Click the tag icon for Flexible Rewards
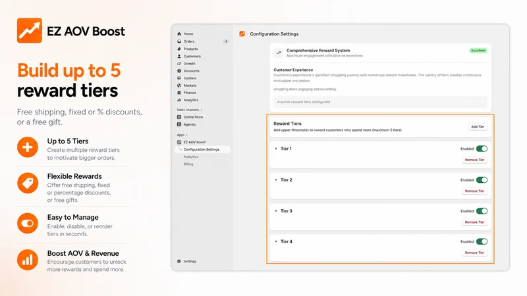 point(28,184)
